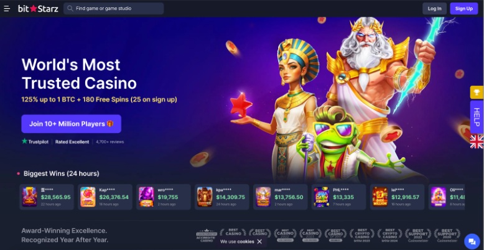This screenshot has height=250, width=484.
Task: Click the cookies link in notice
Action: [x=246, y=242]
